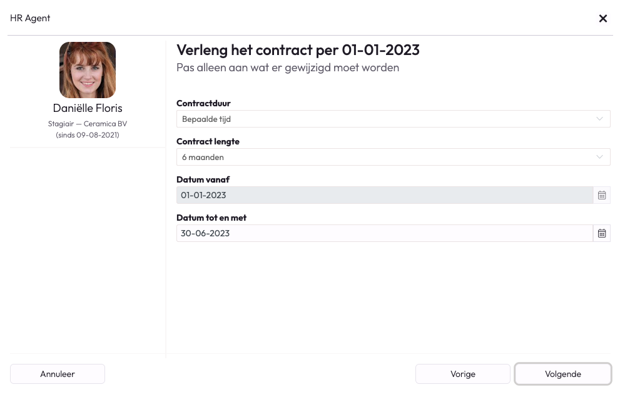Click the HR Agent dialog title
Viewport: 620px width, 402px height.
(30, 18)
